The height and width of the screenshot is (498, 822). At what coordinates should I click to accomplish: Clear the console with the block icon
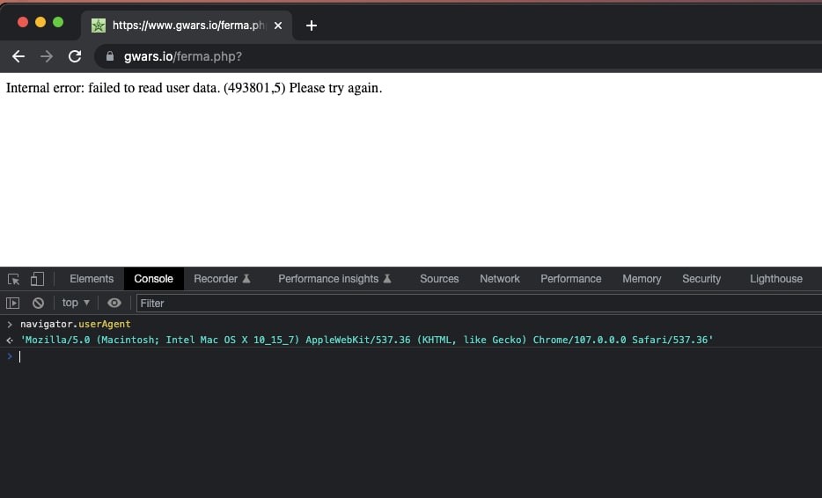[x=38, y=303]
